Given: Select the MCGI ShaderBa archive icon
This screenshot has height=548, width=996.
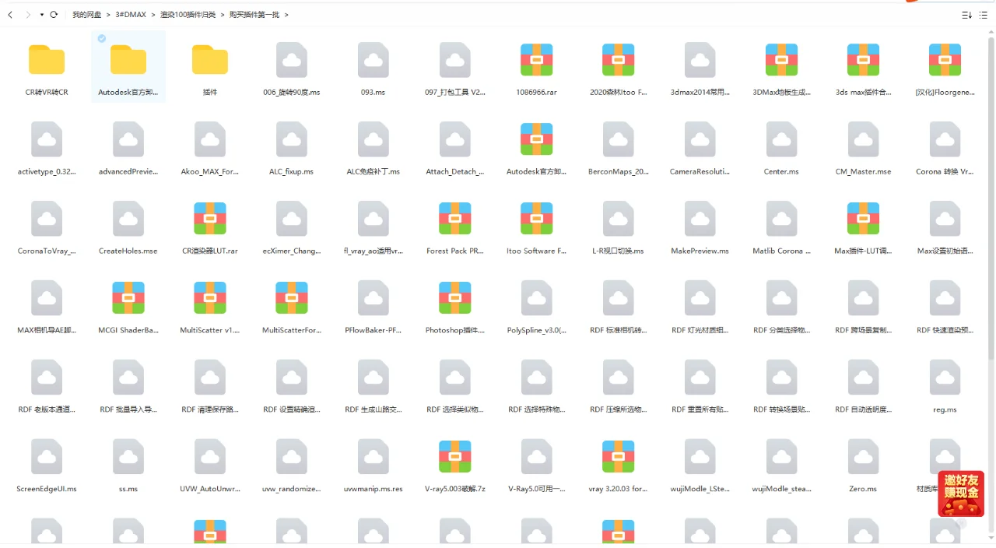Looking at the screenshot, I should click(128, 298).
